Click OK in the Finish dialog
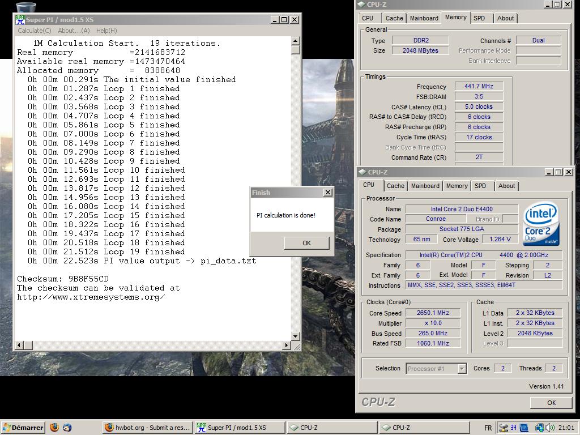580x435 pixels. click(x=306, y=243)
